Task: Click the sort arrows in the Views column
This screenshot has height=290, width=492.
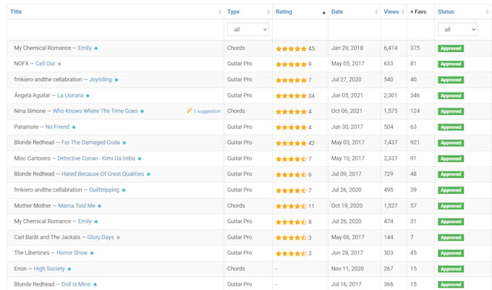Action: [x=403, y=12]
